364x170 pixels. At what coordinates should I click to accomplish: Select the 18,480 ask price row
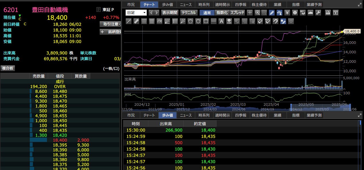[60, 91]
